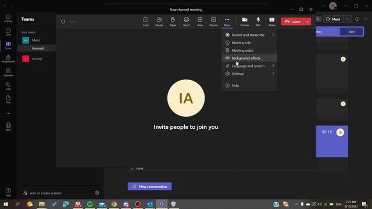Open Microsoft Teams from taskbar
372x209 pixels.
coord(162,204)
